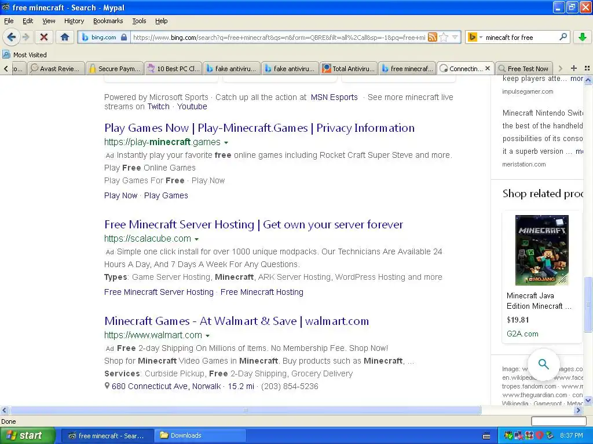
Task: Open the address bar history dropdown arrow
Action: click(455, 37)
